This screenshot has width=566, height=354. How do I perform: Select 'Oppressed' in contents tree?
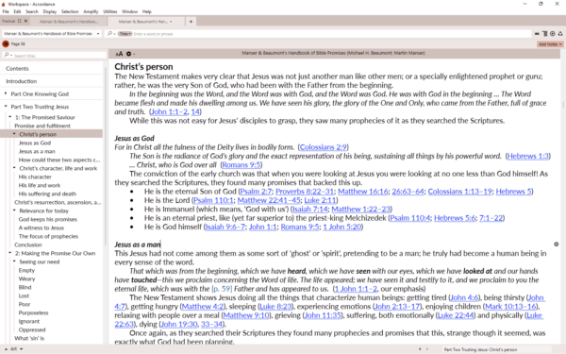[x=32, y=329]
